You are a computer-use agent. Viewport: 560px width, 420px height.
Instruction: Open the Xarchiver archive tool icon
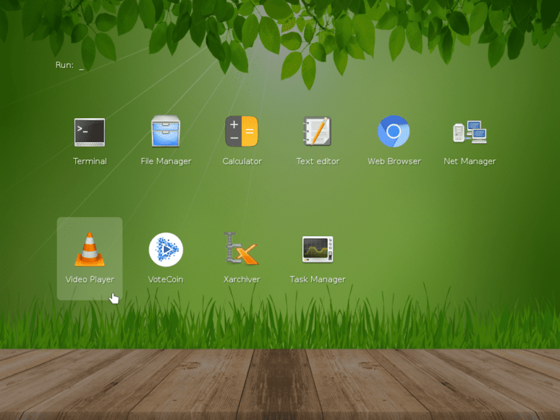pyautogui.click(x=241, y=250)
